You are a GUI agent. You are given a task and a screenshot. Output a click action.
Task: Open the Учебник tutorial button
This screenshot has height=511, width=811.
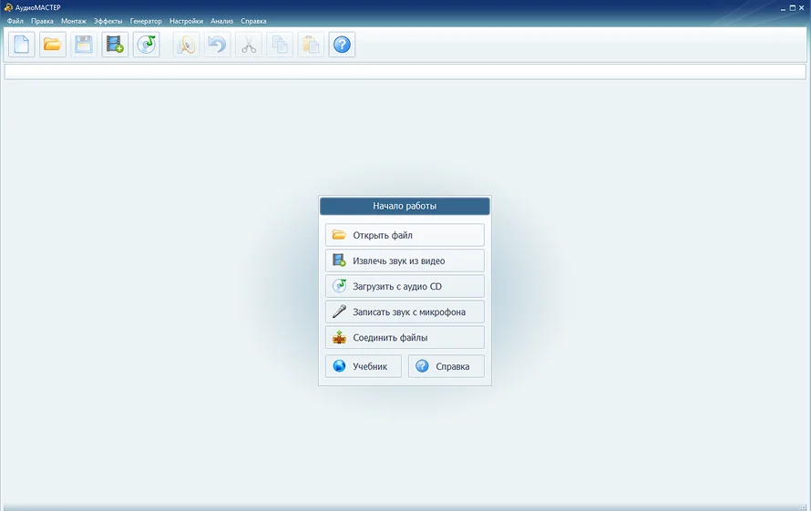click(x=363, y=366)
